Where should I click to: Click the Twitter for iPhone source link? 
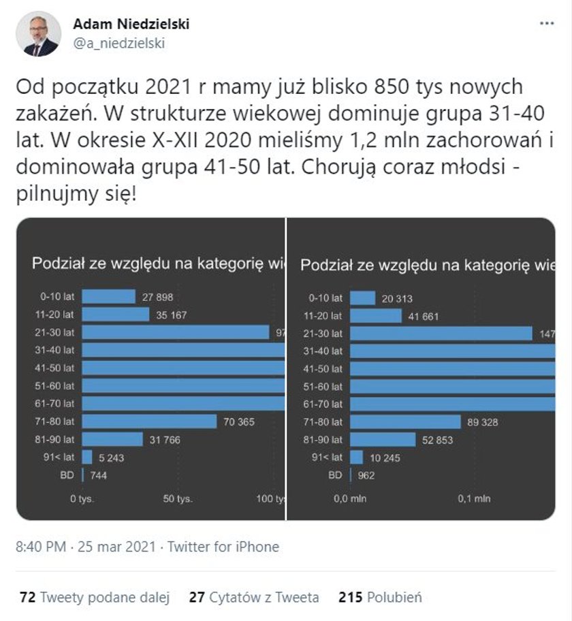pyautogui.click(x=223, y=547)
